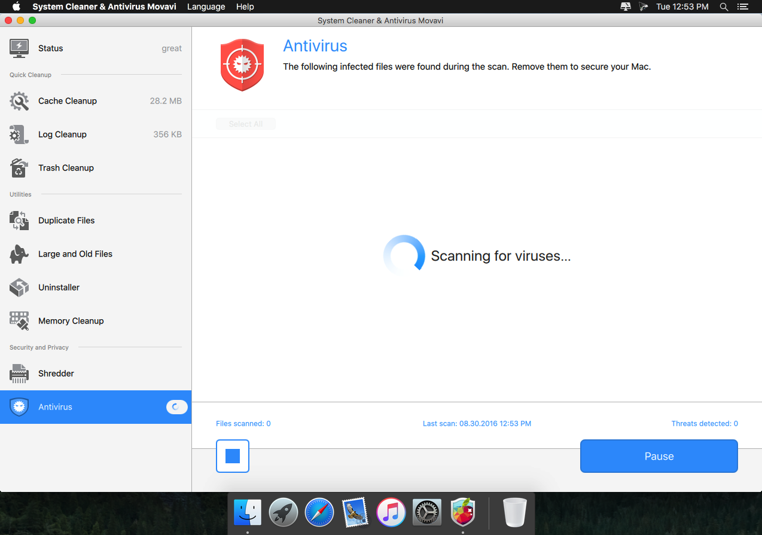Click the "Threats detected: 0" text

tap(705, 423)
